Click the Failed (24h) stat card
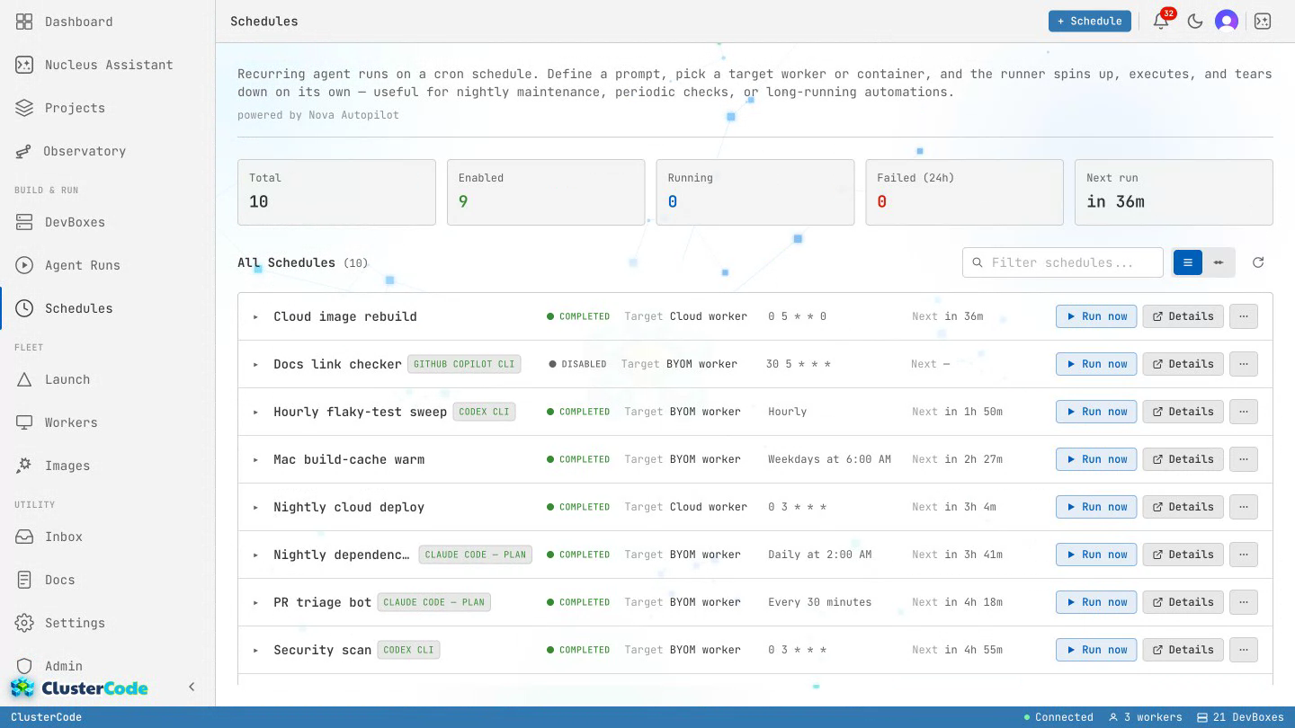 pyautogui.click(x=964, y=192)
